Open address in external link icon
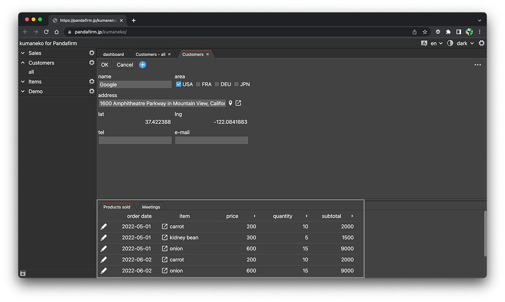Image resolution: width=505 pixels, height=302 pixels. [x=238, y=103]
